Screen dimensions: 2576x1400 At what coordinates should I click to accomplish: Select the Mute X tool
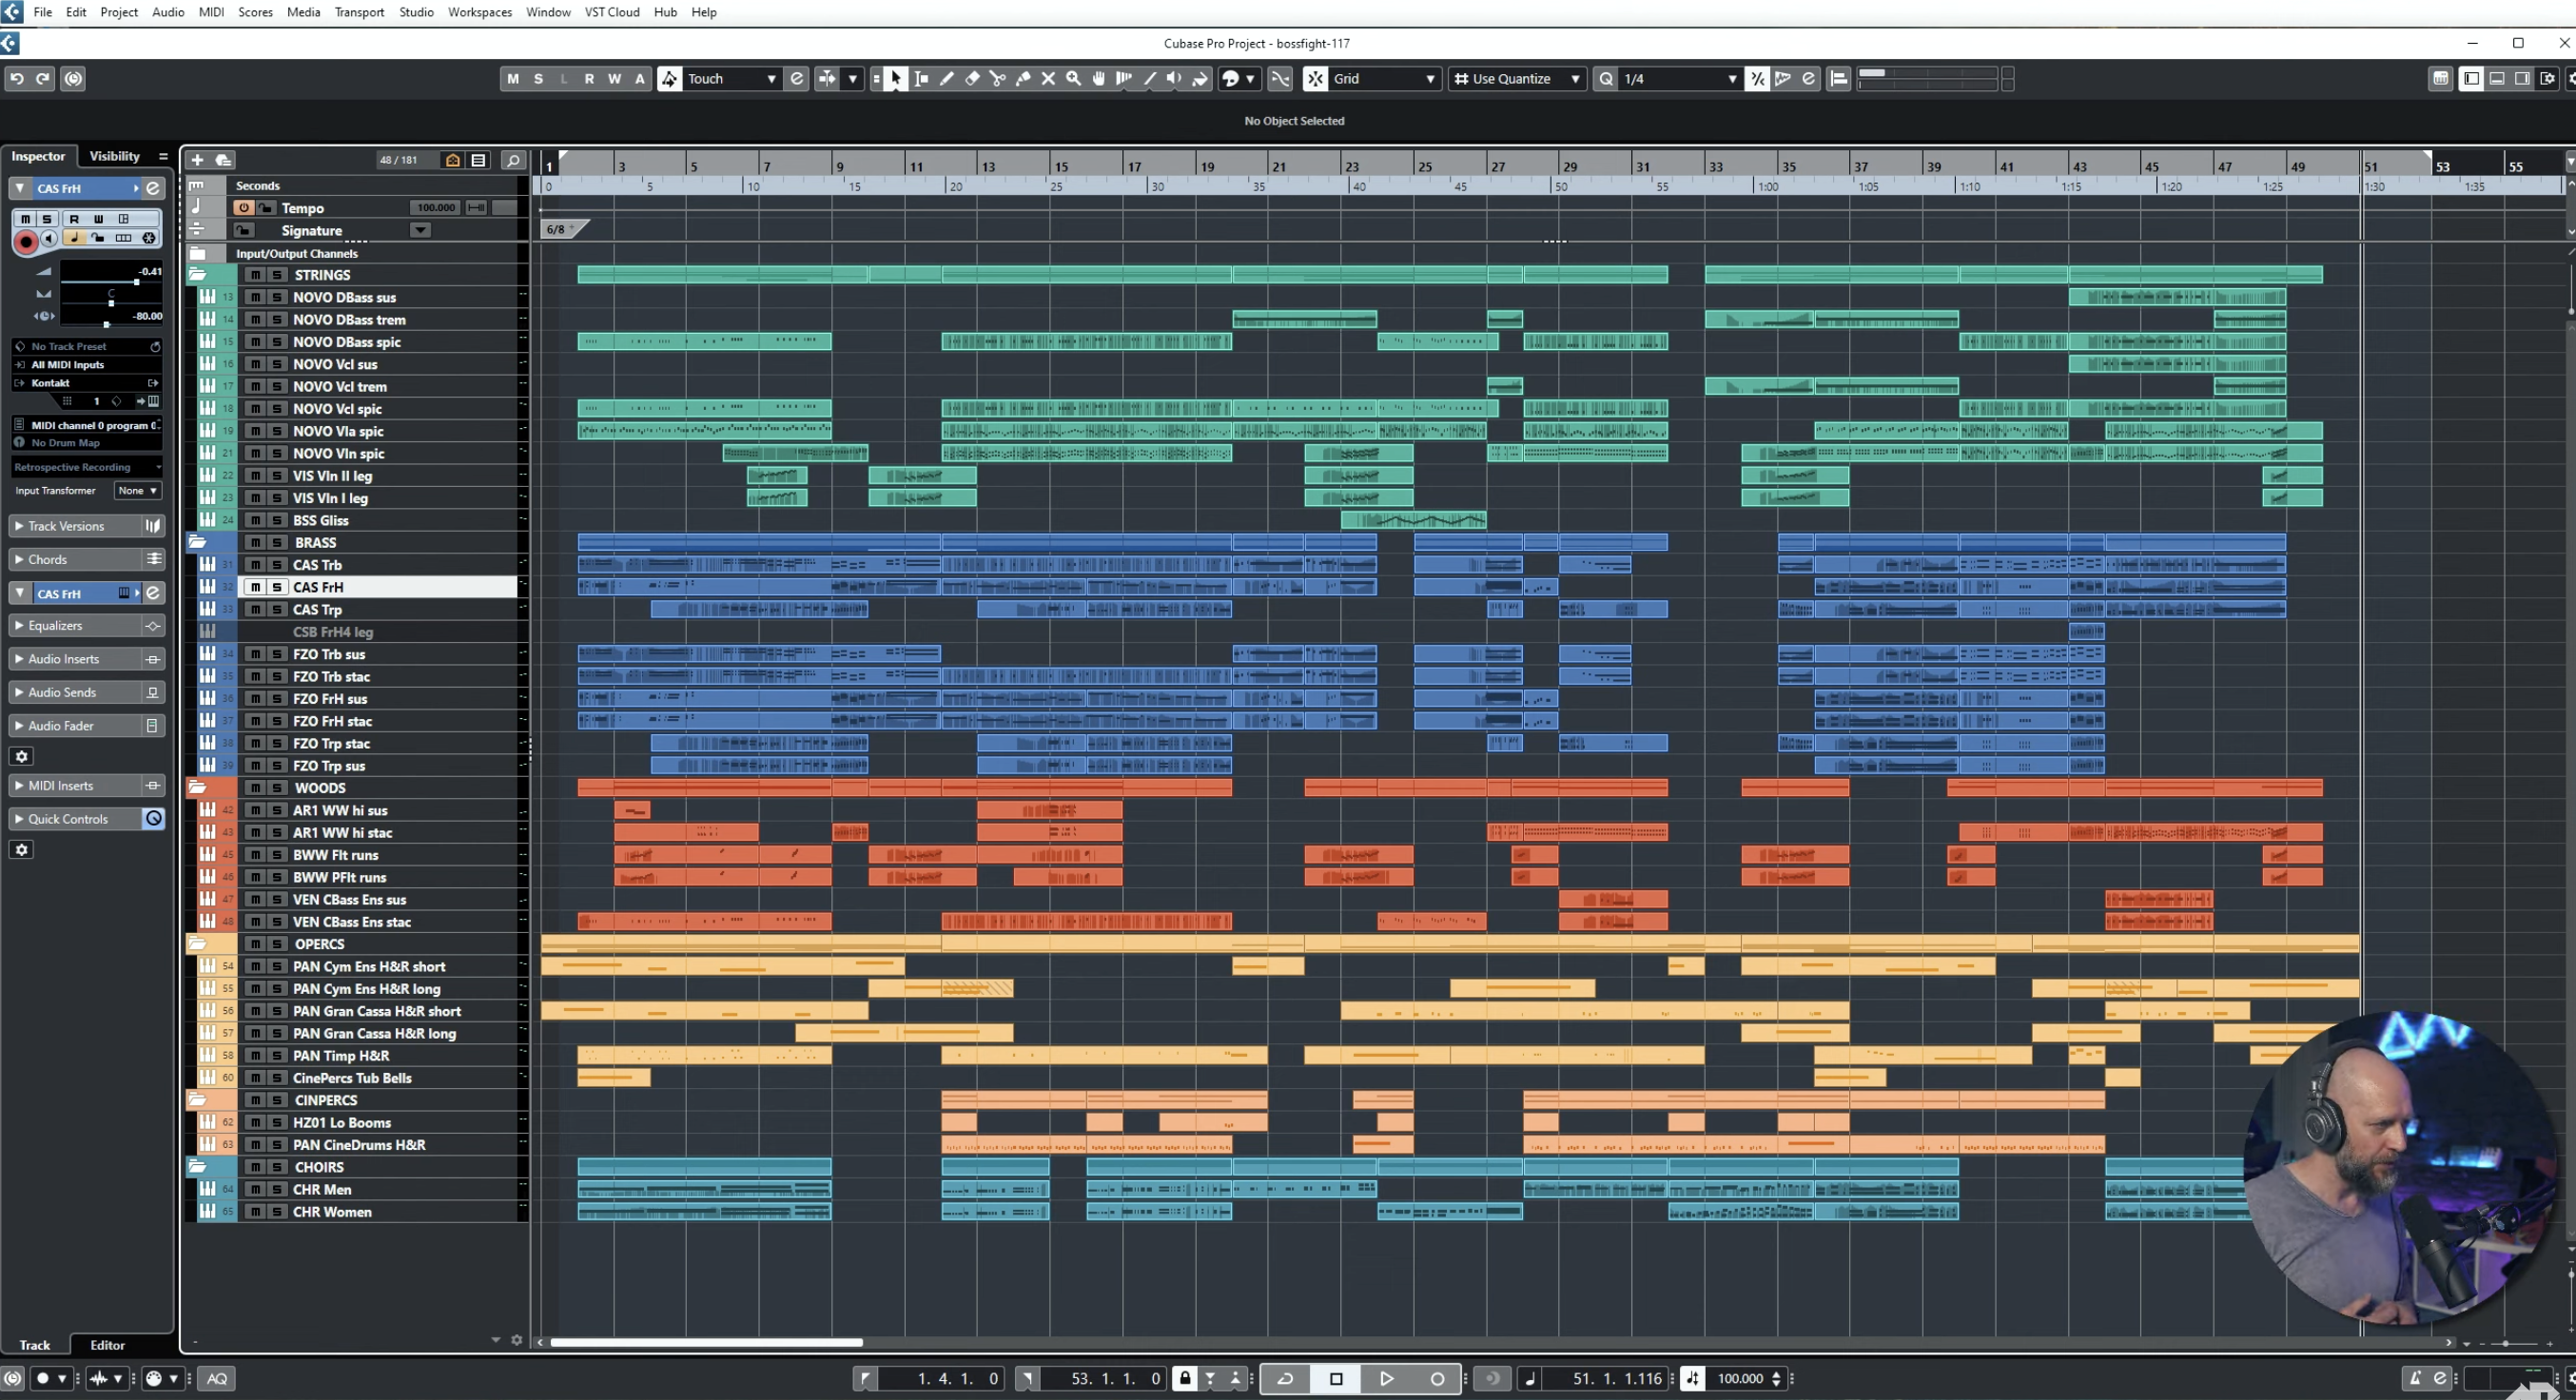click(1048, 78)
